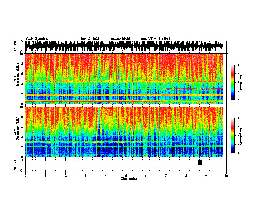Click time-axis tick label '2'

pos(66,176)
